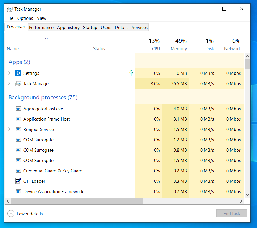Click the horizontal scrollbar left arrow

point(7,201)
